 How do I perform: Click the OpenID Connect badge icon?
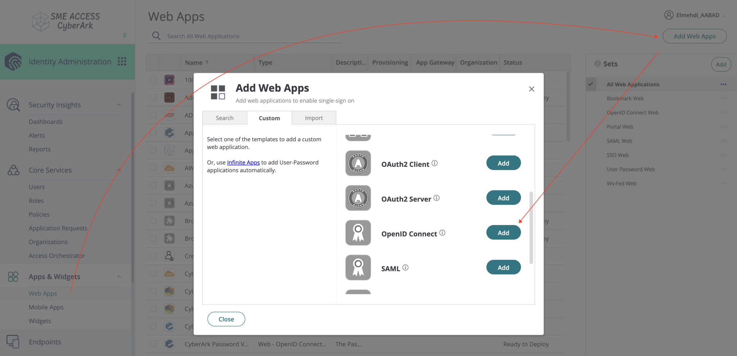[x=358, y=233]
